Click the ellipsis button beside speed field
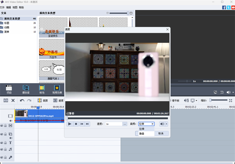This screenshot has width=235, height=164. pos(125,124)
